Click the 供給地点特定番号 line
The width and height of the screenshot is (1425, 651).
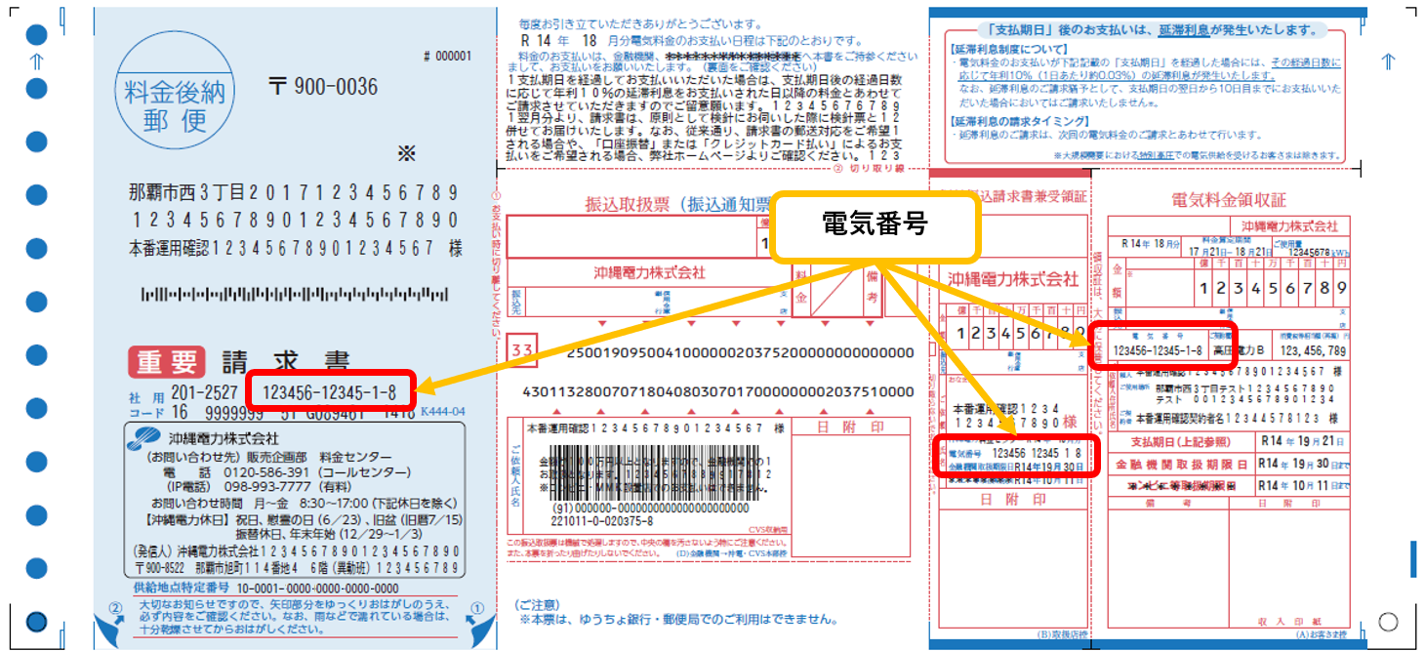[265, 589]
